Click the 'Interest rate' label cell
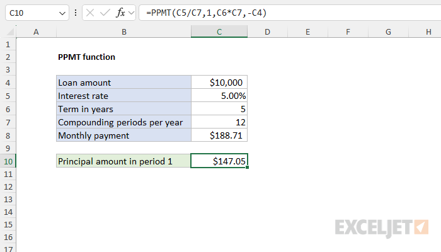The width and height of the screenshot is (441, 252). [123, 96]
